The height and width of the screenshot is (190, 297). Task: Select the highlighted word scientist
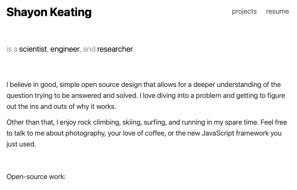point(33,49)
